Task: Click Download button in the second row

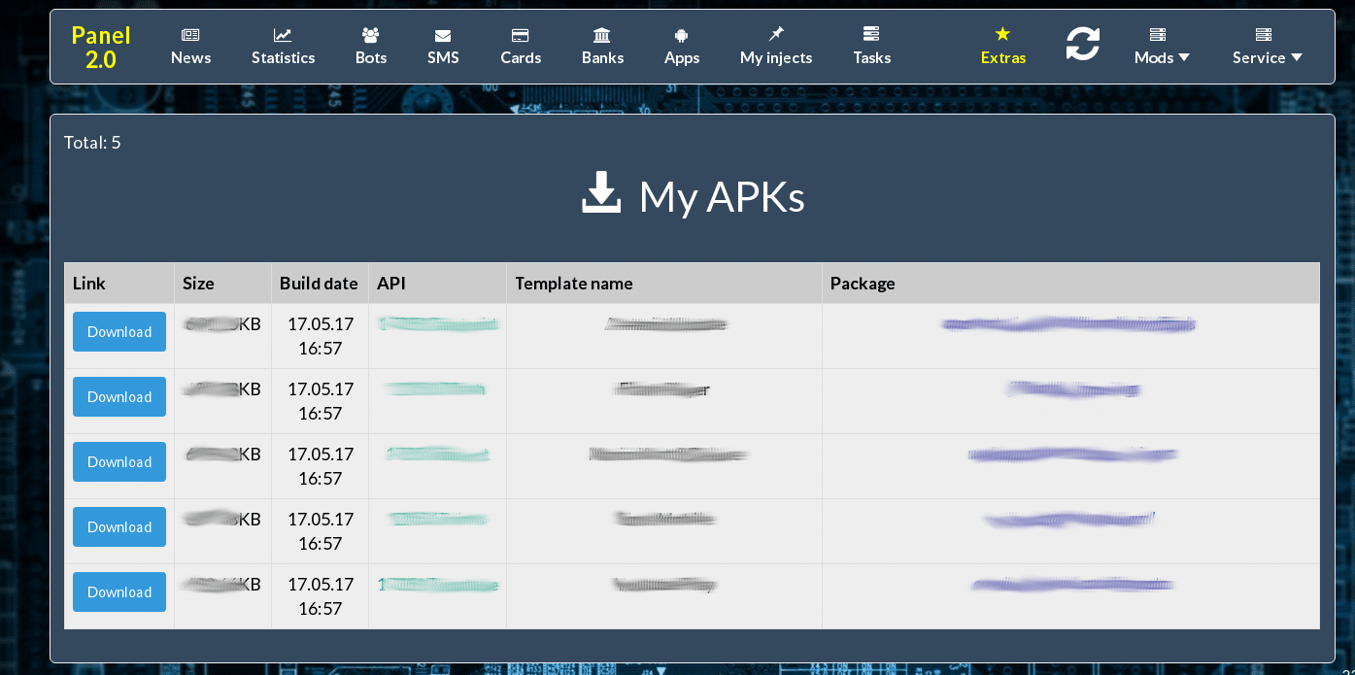Action: 119,397
